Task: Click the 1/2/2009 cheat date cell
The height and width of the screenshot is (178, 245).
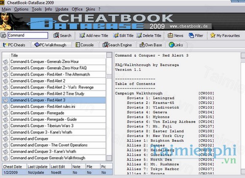Action: pos(14,173)
